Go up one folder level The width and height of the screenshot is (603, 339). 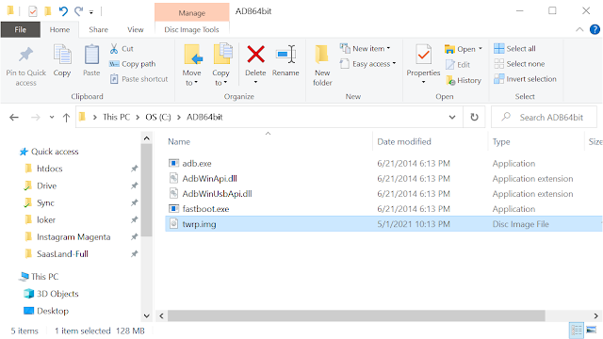[66, 117]
